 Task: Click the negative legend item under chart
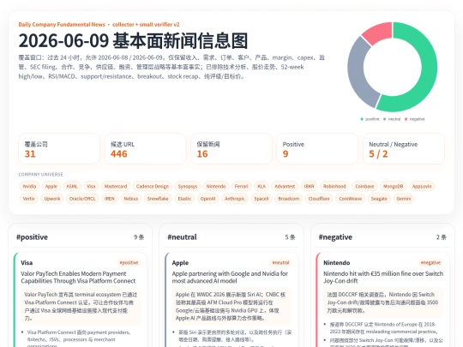[415, 119]
